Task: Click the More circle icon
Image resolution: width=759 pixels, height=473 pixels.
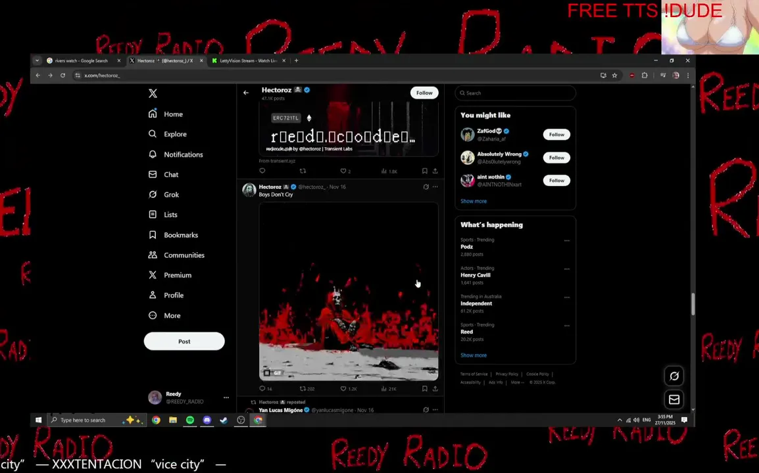Action: coord(153,315)
